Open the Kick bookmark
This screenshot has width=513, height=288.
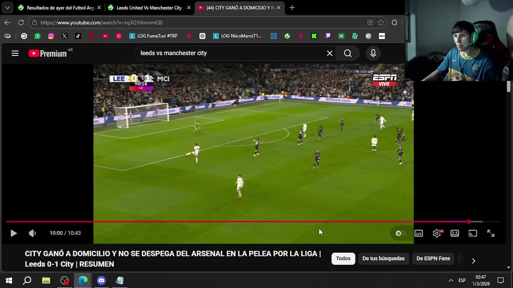314,36
